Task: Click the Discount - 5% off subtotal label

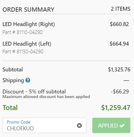Action: pos(34,92)
